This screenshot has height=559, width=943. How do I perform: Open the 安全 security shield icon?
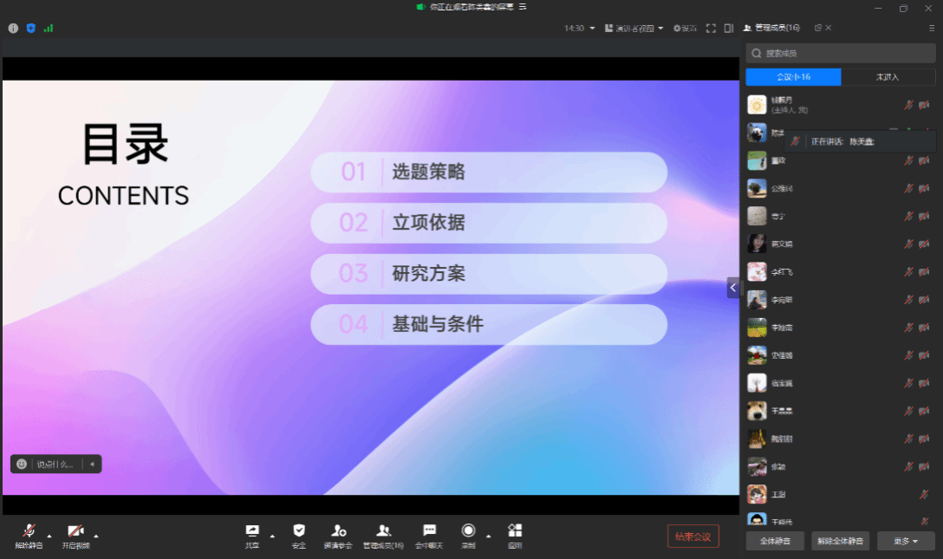tap(298, 530)
